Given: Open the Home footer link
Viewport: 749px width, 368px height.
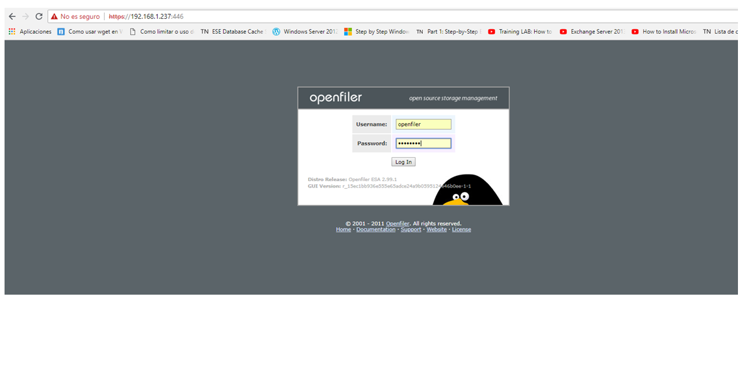Looking at the screenshot, I should pos(344,230).
